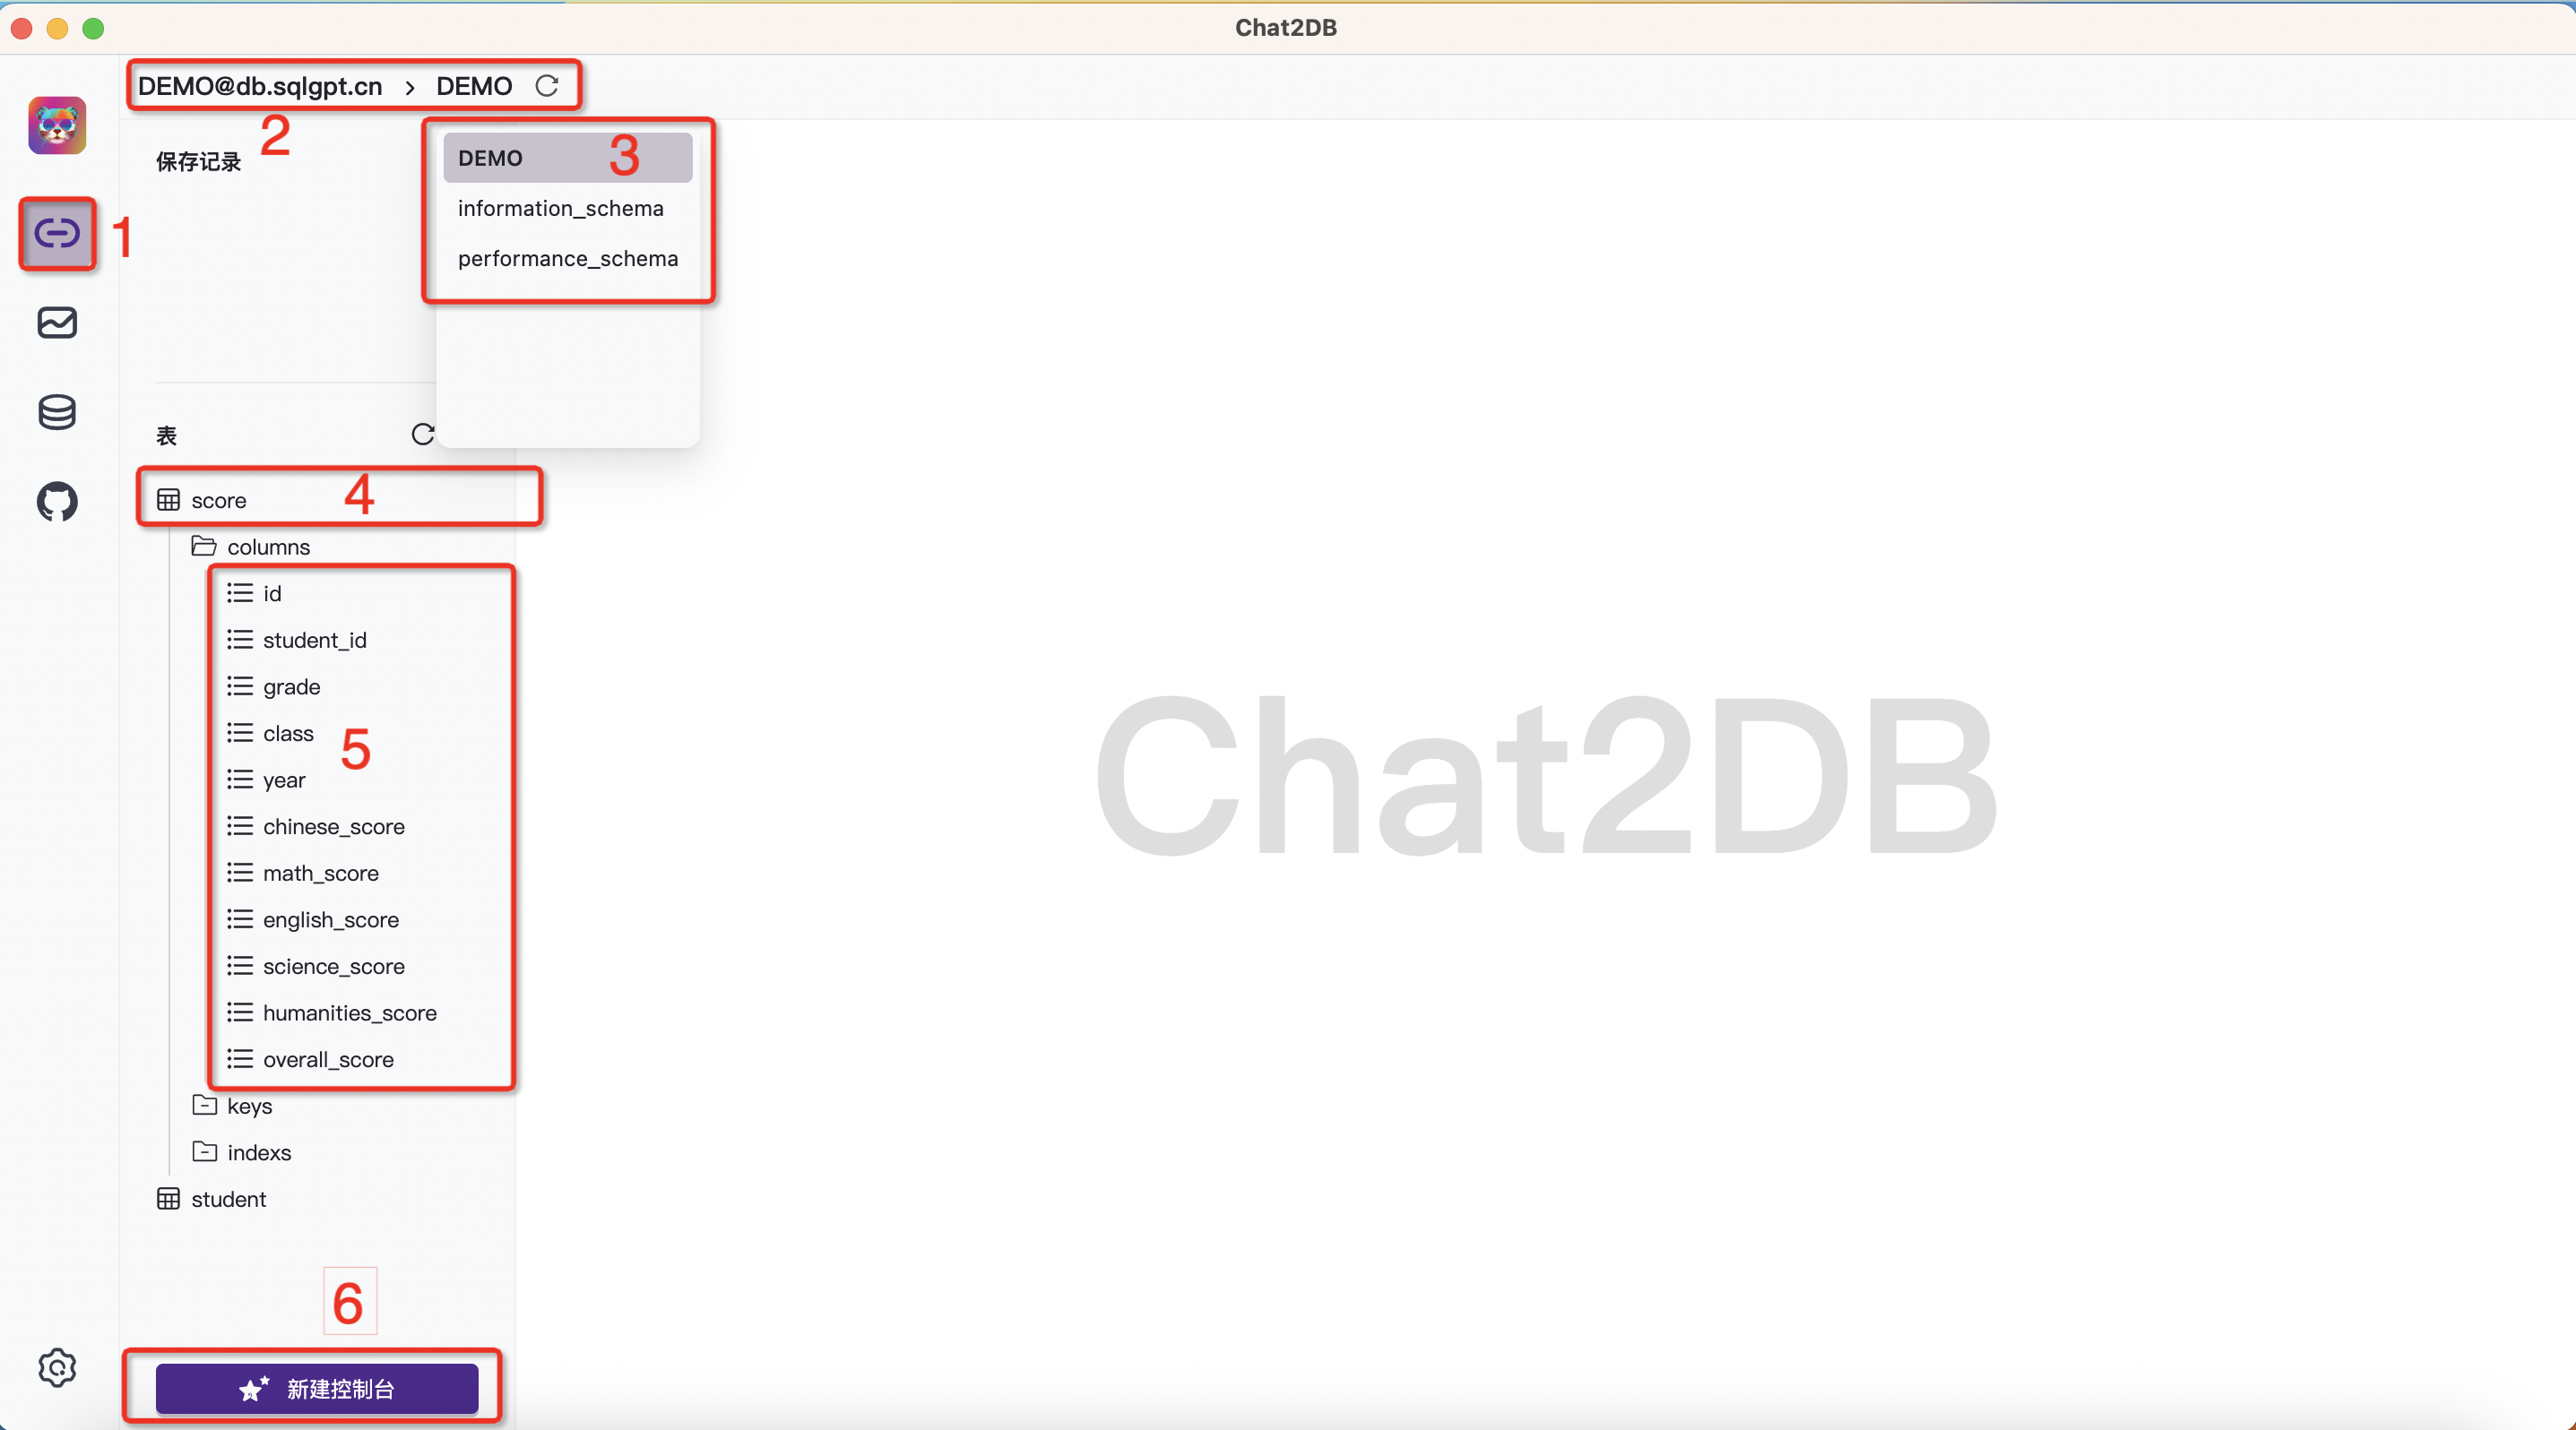Click the GitHub icon in the sidebar
Viewport: 2576px width, 1430px height.
coord(56,502)
